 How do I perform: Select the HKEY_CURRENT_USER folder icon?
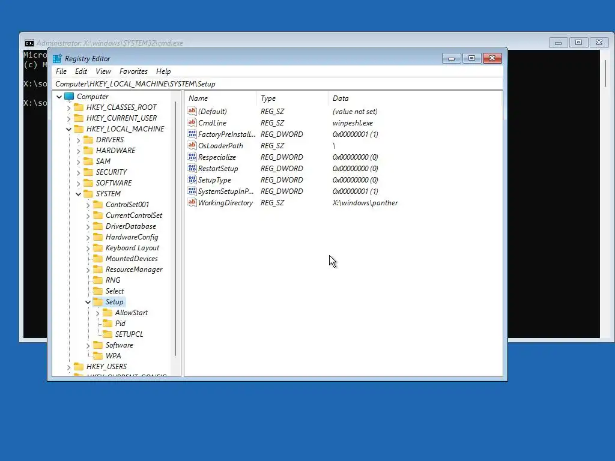(x=79, y=118)
